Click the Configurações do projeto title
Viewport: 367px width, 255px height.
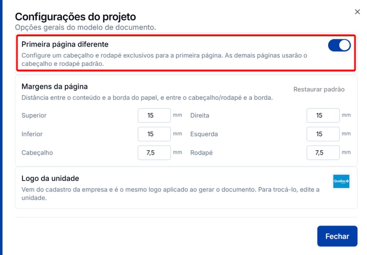pos(76,17)
